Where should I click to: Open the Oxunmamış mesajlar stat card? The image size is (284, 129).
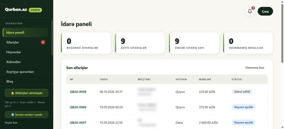click(x=248, y=43)
